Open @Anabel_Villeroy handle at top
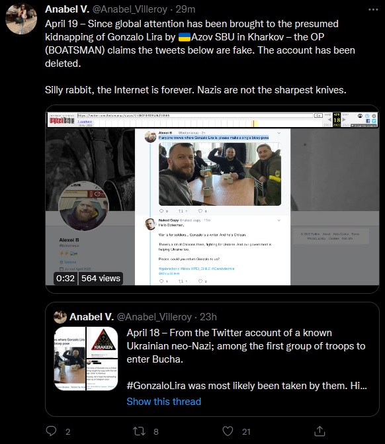The height and width of the screenshot is (444, 385). pyautogui.click(x=130, y=9)
